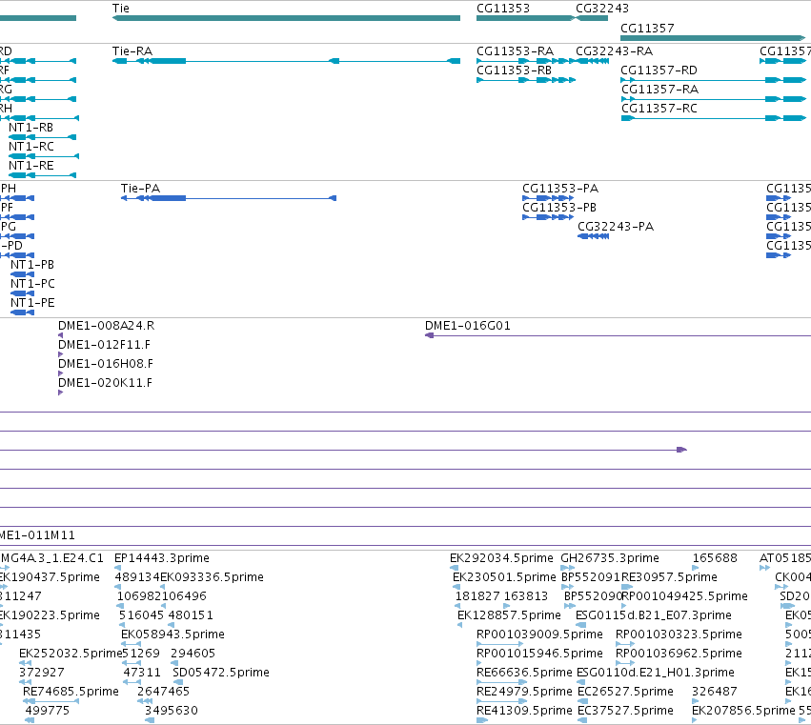Click the 372927 EST label
Viewport: 811px width, 725px height.
click(x=41, y=673)
